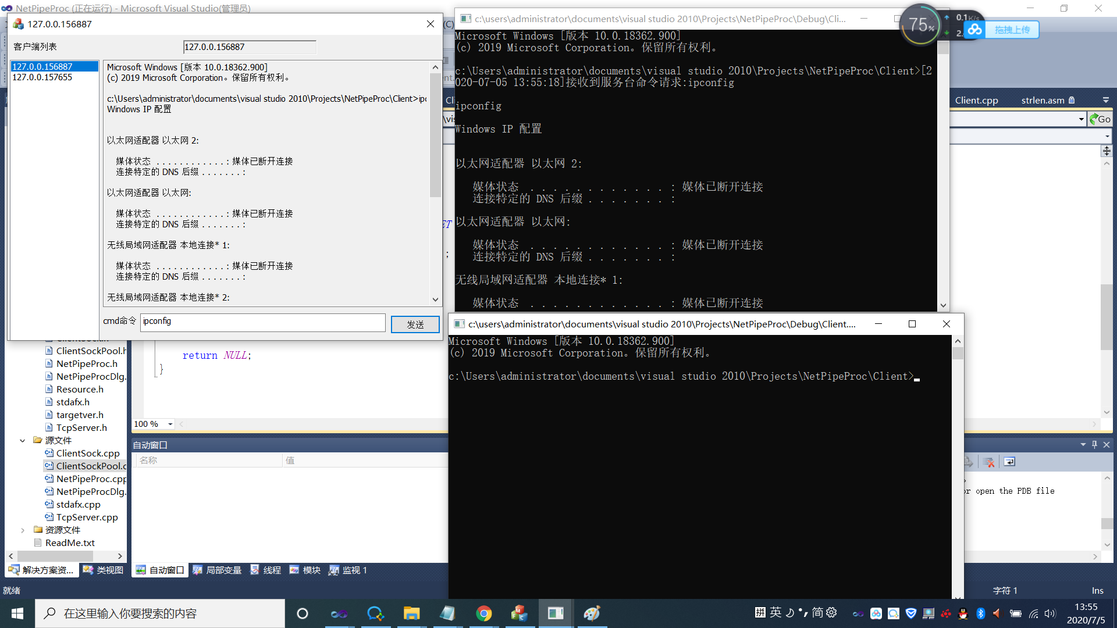The image size is (1117, 628).
Task: Switch to the 局部变量 tab
Action: click(x=217, y=570)
